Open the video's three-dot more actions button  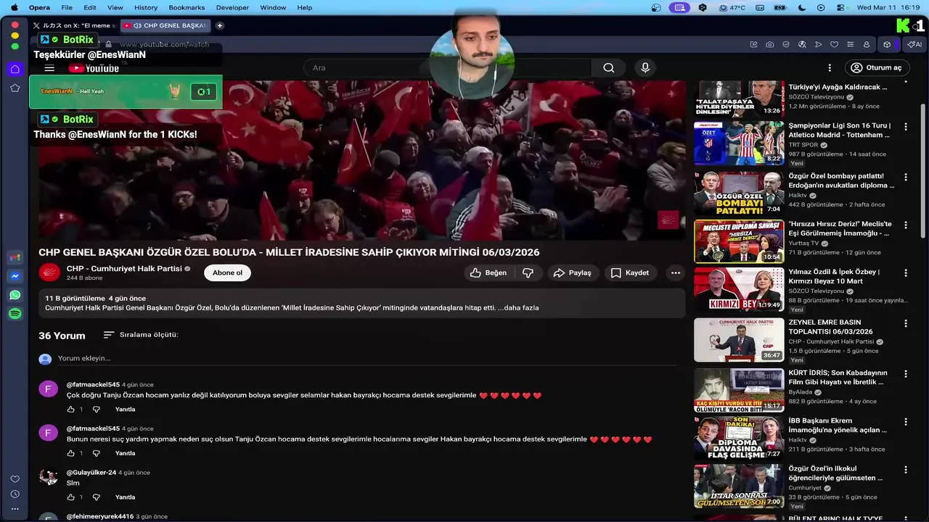pos(676,273)
